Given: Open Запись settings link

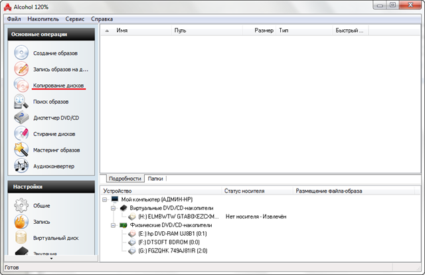Looking at the screenshot, I should point(41,222).
